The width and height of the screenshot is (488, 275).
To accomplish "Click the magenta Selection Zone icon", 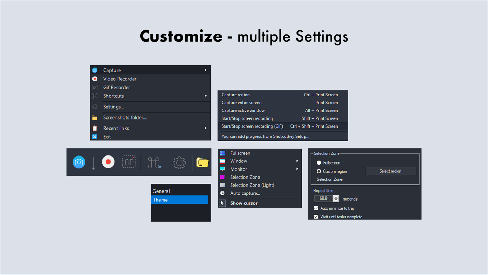I will 223,177.
